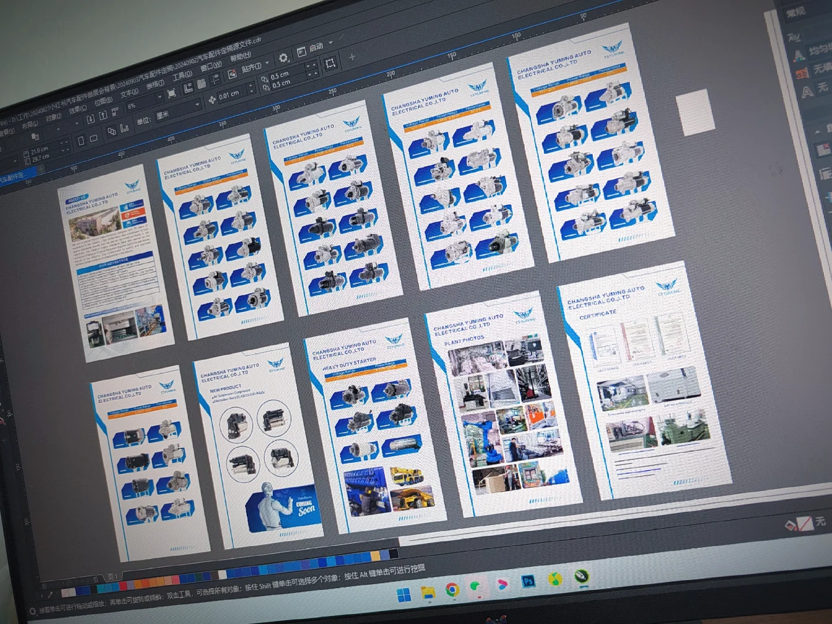
Task: Click the 0.01 cm nudge distance field
Action: pos(232,94)
